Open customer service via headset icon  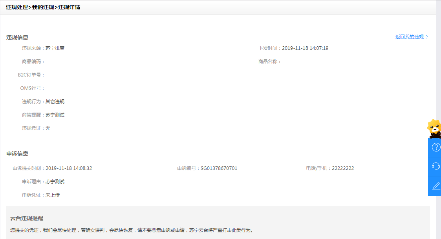pos(436,166)
